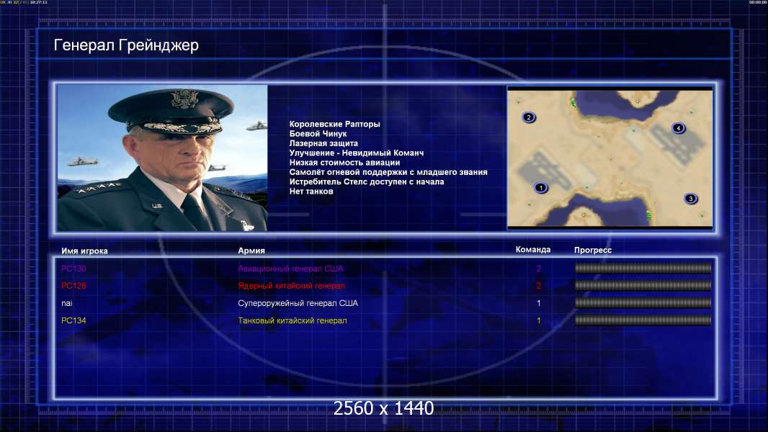Click start position marker 1 on minimap

(541, 188)
